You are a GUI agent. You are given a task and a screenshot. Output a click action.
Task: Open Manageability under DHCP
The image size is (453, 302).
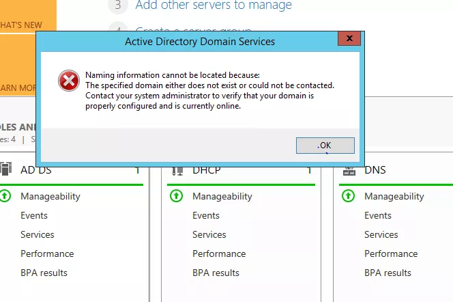[222, 196]
